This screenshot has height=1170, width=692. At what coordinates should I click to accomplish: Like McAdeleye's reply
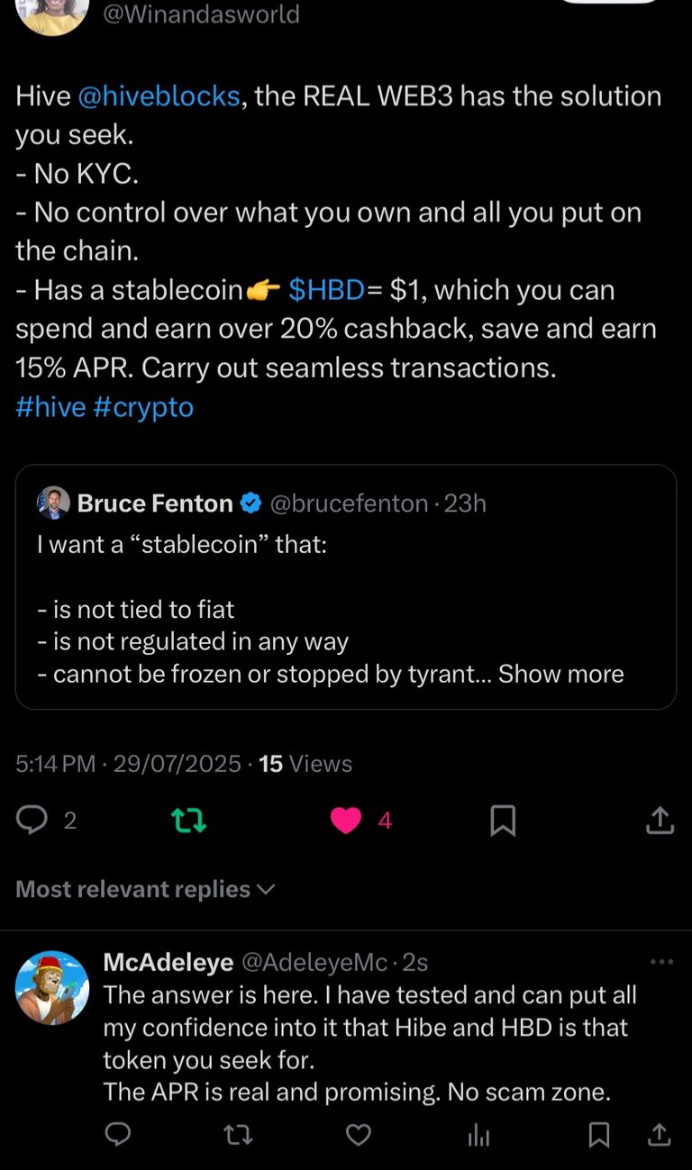[359, 1135]
